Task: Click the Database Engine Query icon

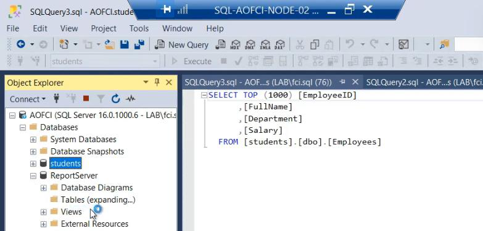Action: 221,44
